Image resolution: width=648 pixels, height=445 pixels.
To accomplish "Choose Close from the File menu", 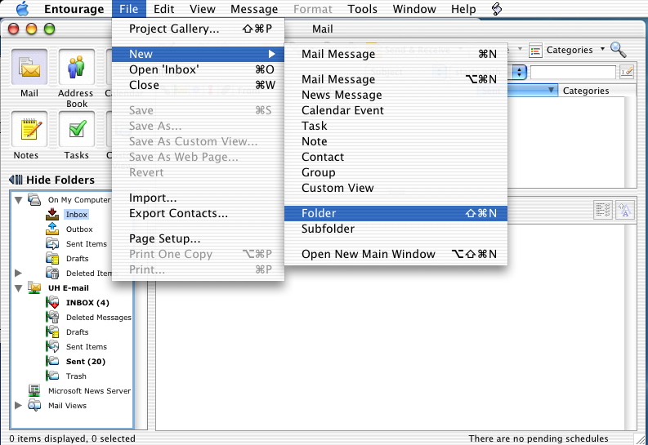I will tap(198, 85).
